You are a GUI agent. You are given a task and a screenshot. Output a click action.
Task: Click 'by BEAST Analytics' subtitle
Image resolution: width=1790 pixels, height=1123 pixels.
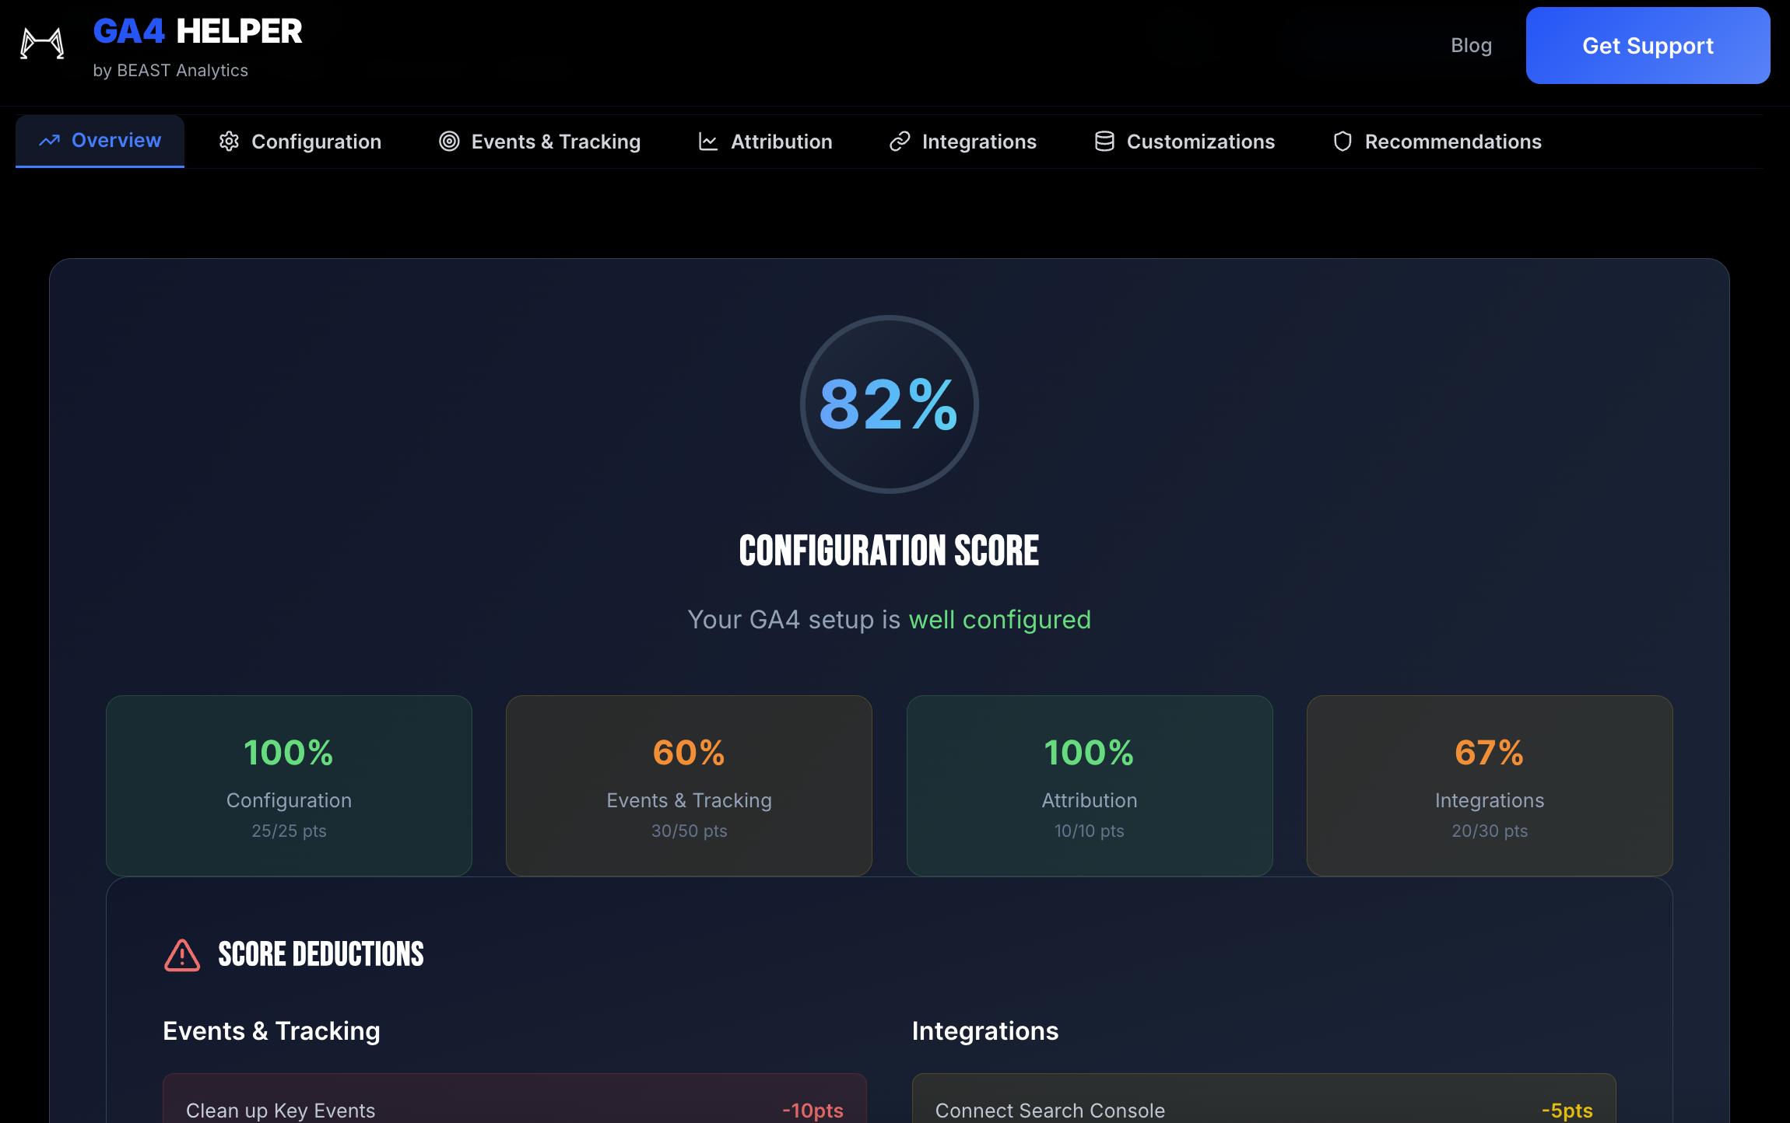(x=170, y=71)
